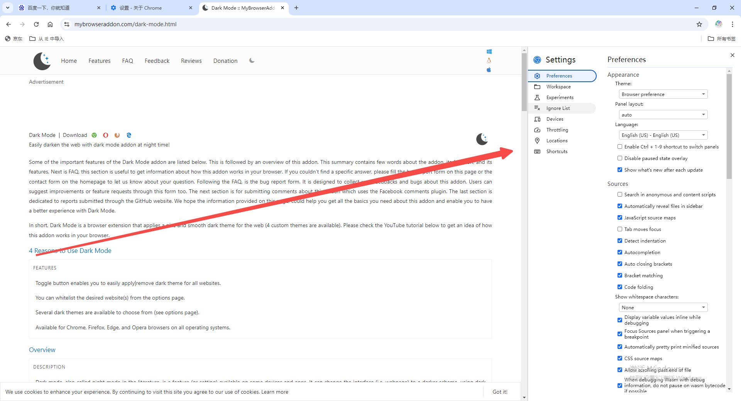This screenshot has height=401, width=741.
Task: Open a new browser tab
Action: 296,8
